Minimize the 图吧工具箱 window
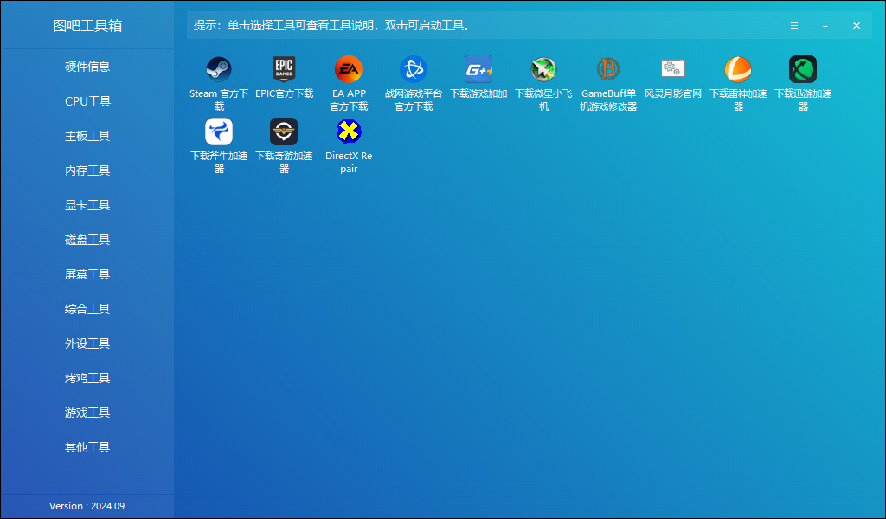Image resolution: width=886 pixels, height=519 pixels. [x=825, y=25]
